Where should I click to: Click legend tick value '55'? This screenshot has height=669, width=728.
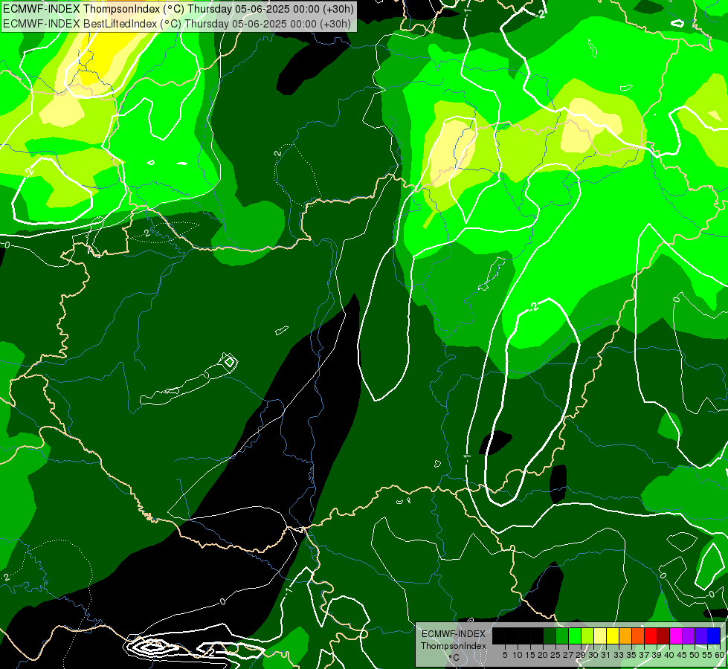pyautogui.click(x=708, y=655)
